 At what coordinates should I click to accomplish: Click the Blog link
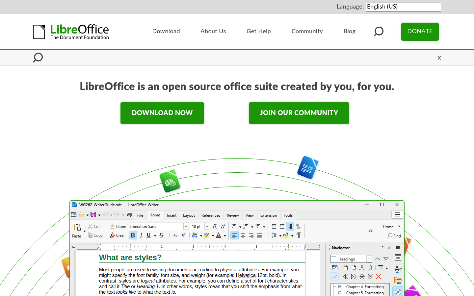350,31
